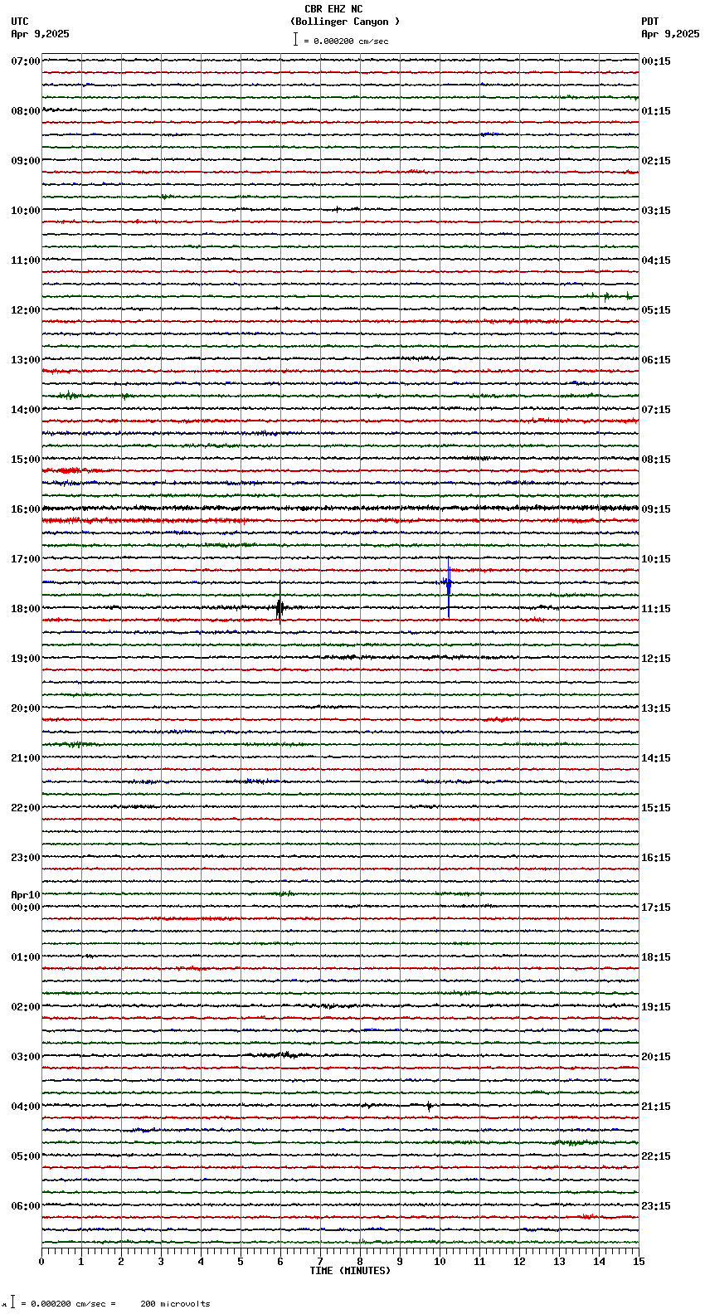
Task: Click the '18:00' UTC time label
Action: pyautogui.click(x=26, y=609)
